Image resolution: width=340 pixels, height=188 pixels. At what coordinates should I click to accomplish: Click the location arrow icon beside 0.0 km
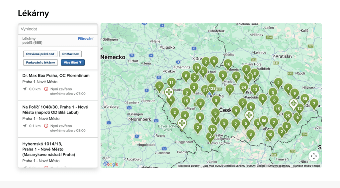click(x=25, y=89)
